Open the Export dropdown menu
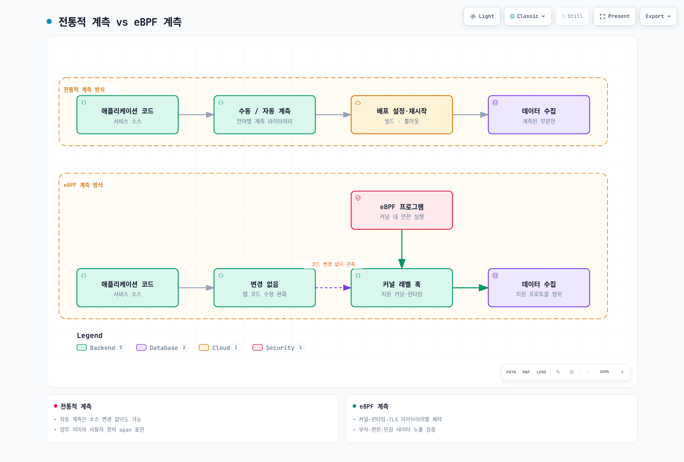This screenshot has width=684, height=462. [658, 16]
